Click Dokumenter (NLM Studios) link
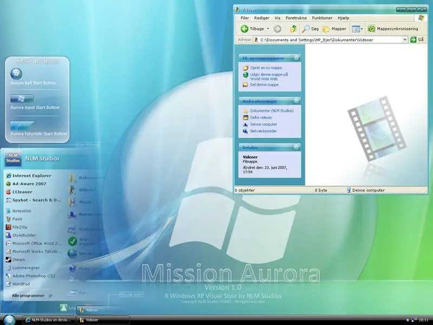This screenshot has height=325, width=433. (x=272, y=110)
